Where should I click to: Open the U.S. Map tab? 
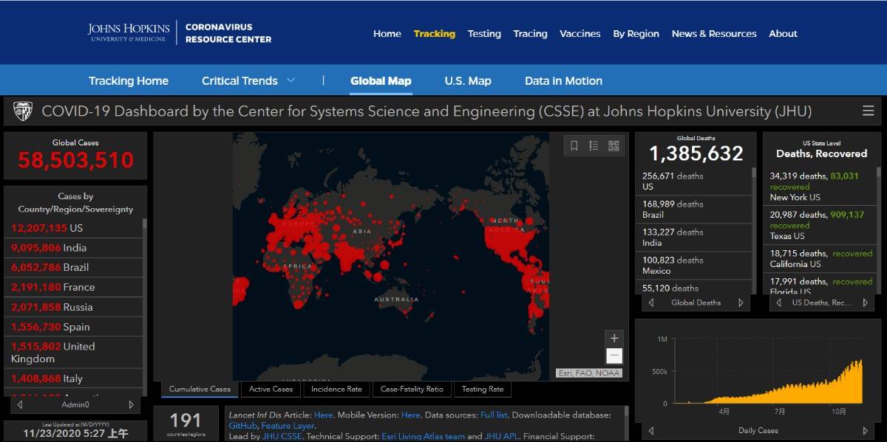point(468,80)
